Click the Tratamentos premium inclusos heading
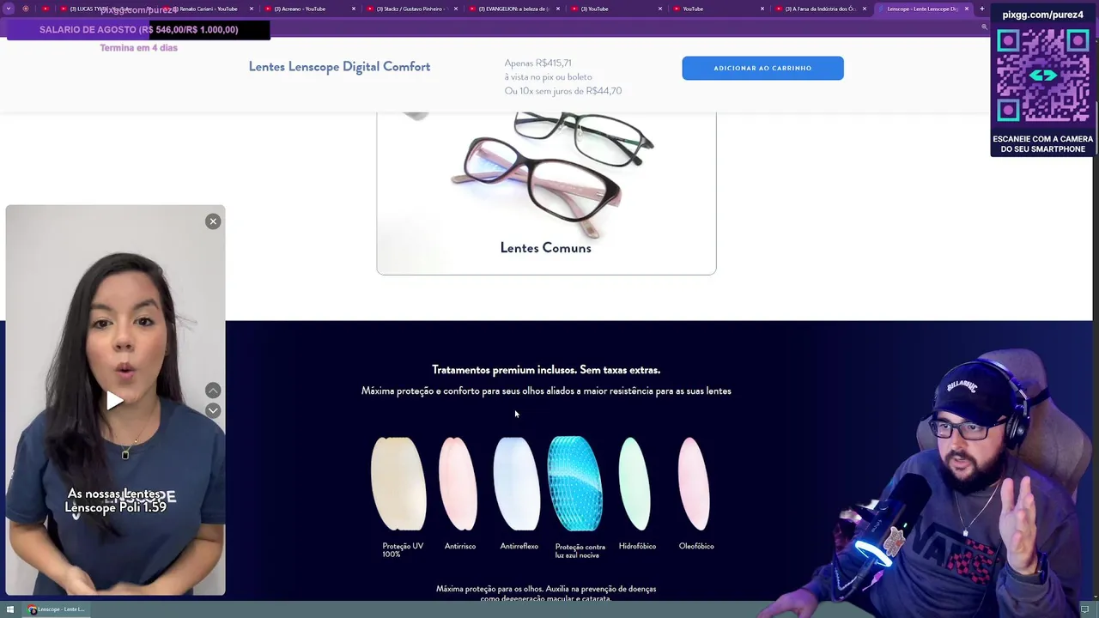Viewport: 1099px width, 618px height. pos(546,370)
